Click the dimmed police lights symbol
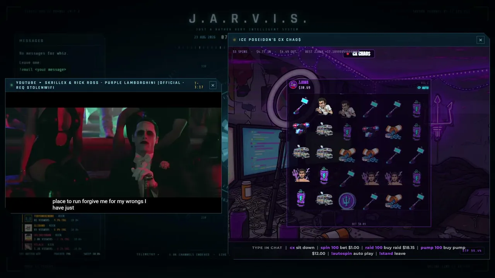 [370, 131]
